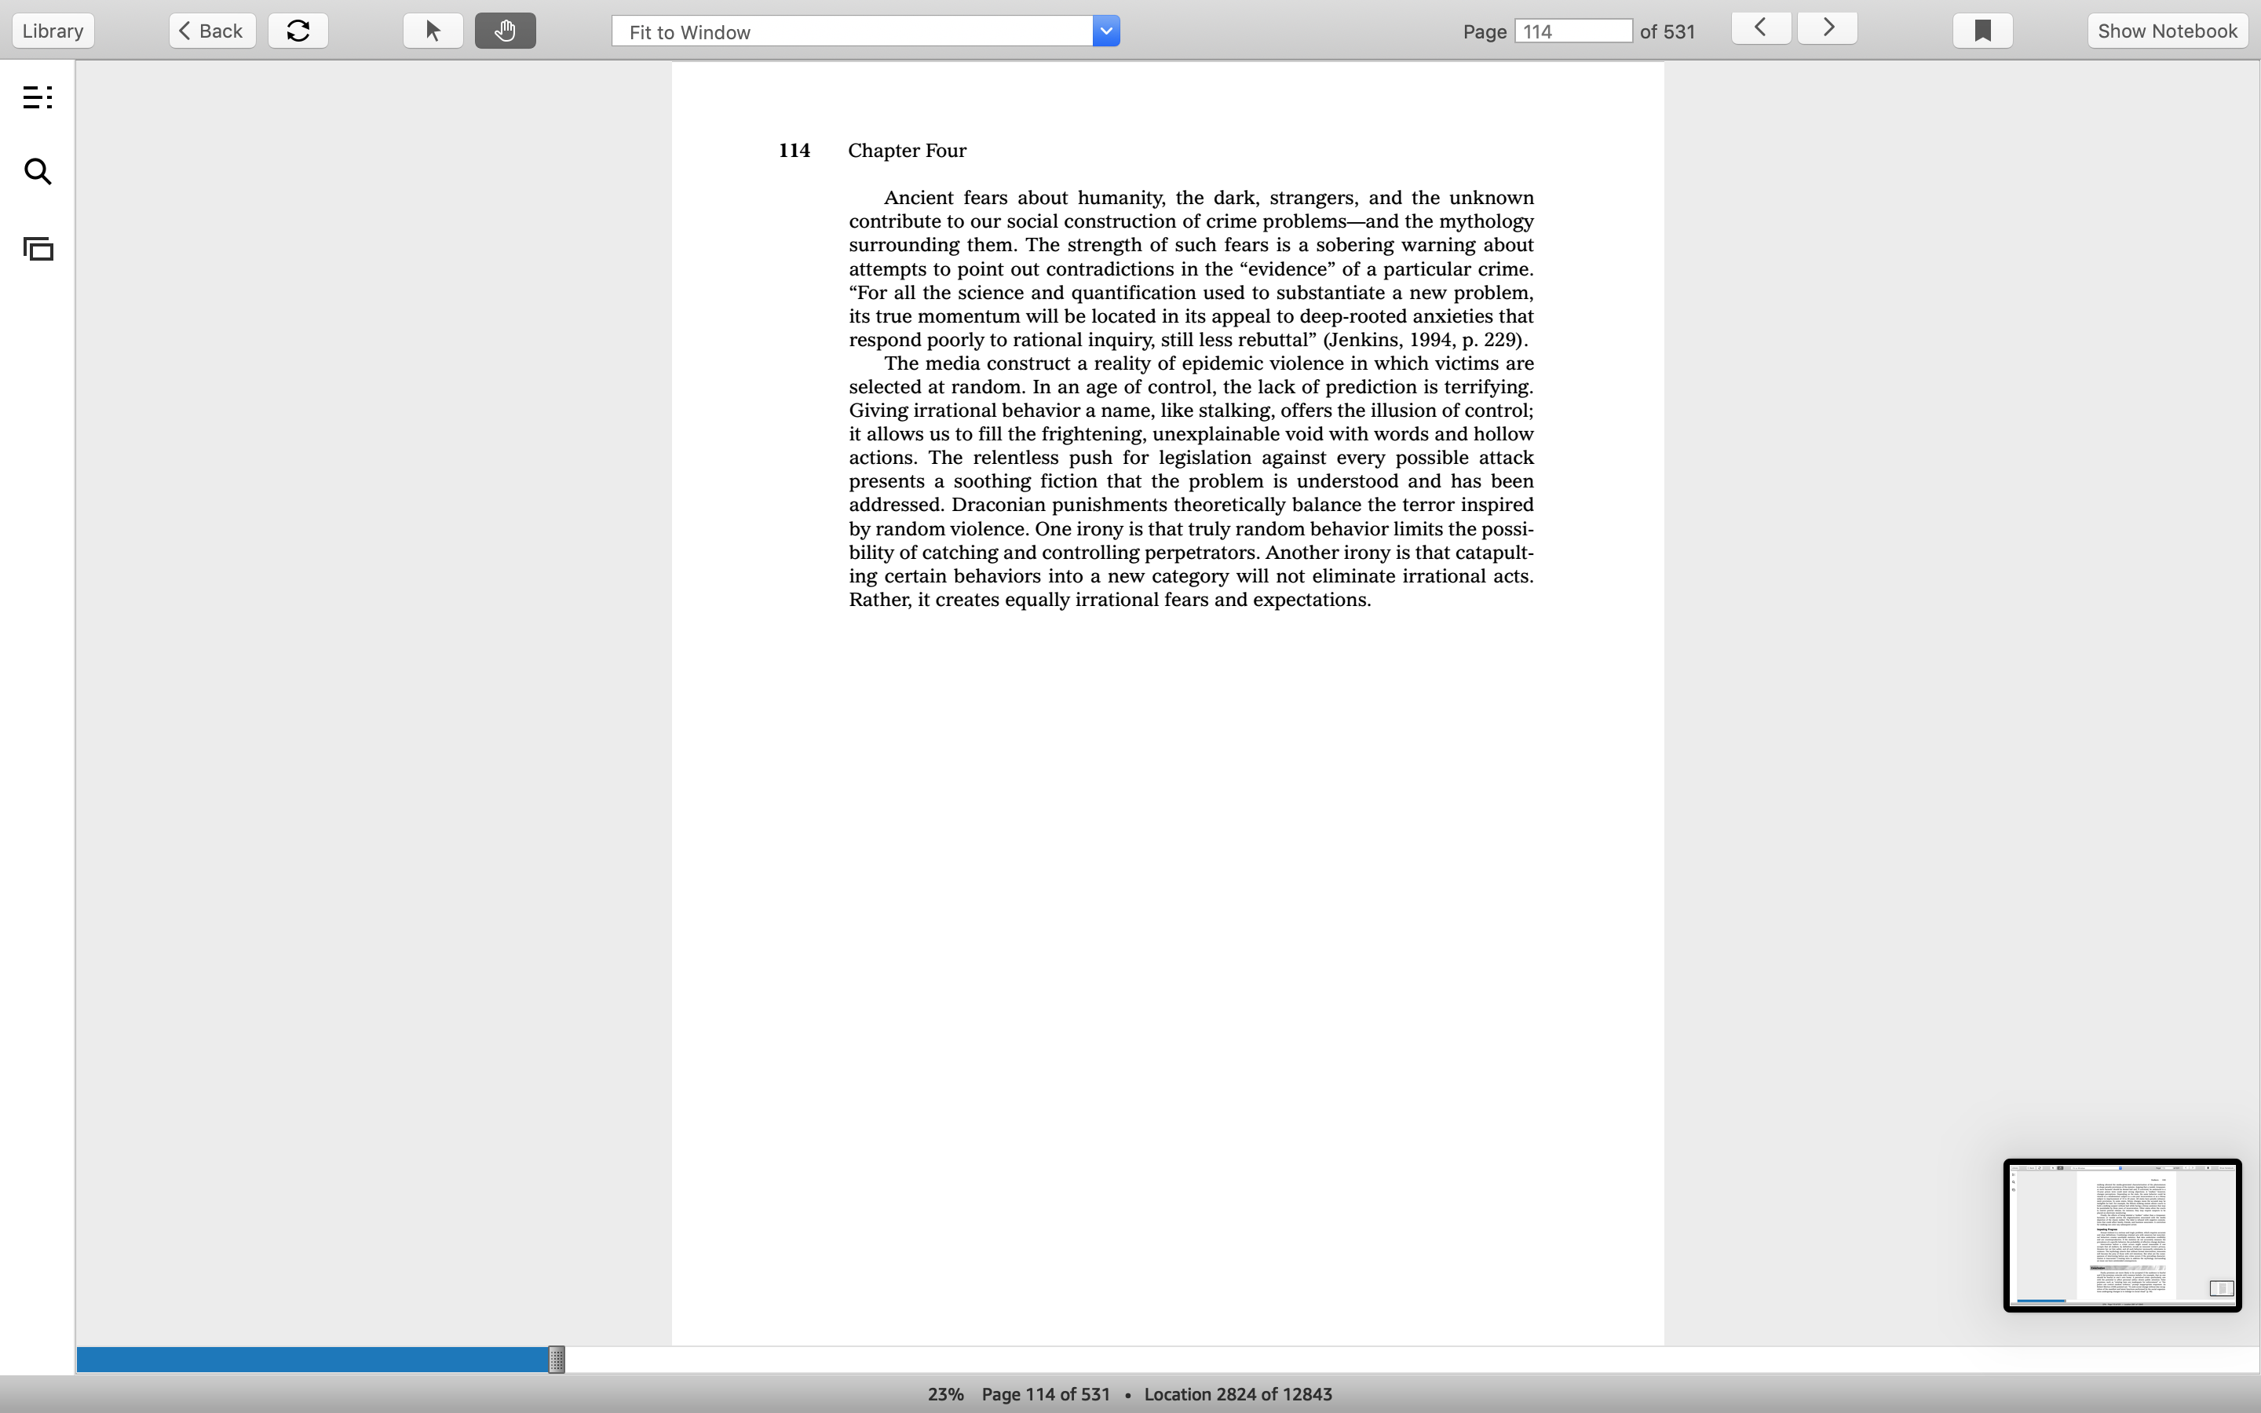The width and height of the screenshot is (2261, 1413).
Task: Open the floating screenshot preview thumbnail
Action: 2122,1236
